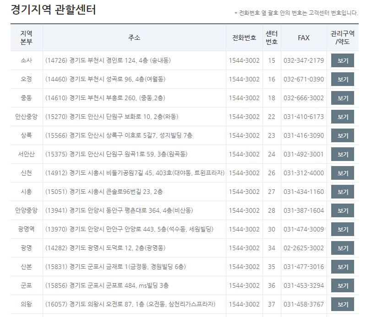366x317 pixels.
Task: View map for 안산중앙 center
Action: click(x=343, y=117)
